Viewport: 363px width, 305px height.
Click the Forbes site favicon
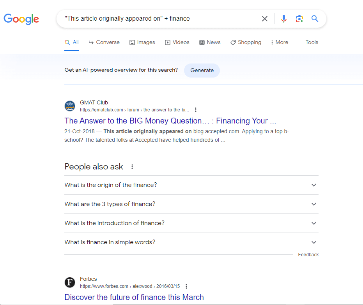tap(70, 282)
